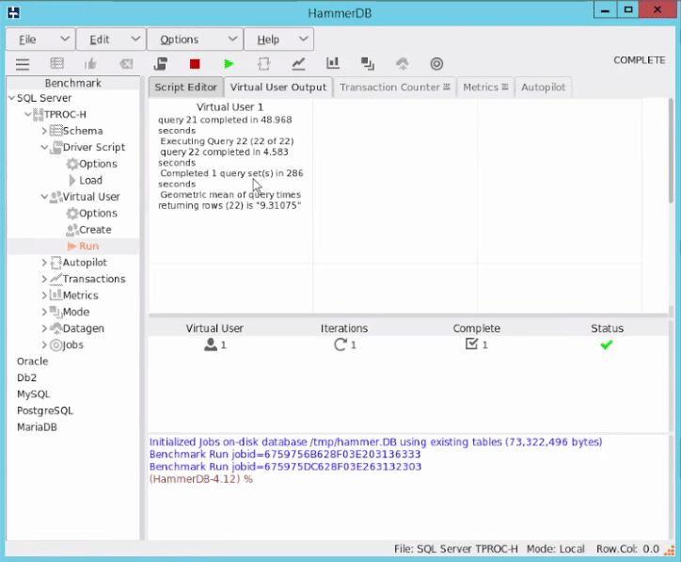Screen dimensions: 681x562
Task: Expand the Transactions tree node
Action: click(44, 279)
